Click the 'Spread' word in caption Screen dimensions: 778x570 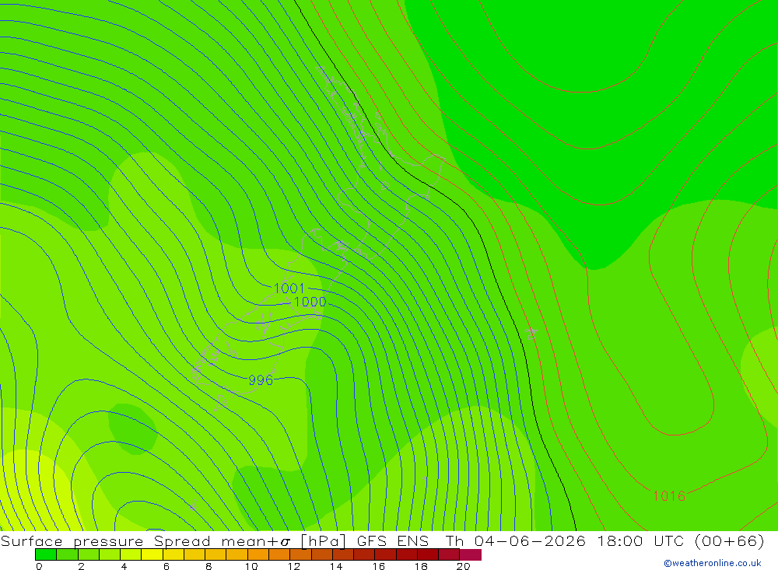point(183,541)
